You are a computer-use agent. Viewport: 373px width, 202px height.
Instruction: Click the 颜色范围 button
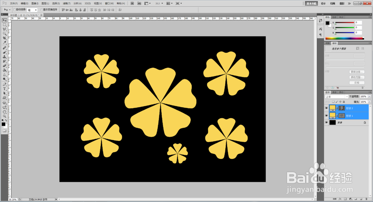(x=357, y=77)
